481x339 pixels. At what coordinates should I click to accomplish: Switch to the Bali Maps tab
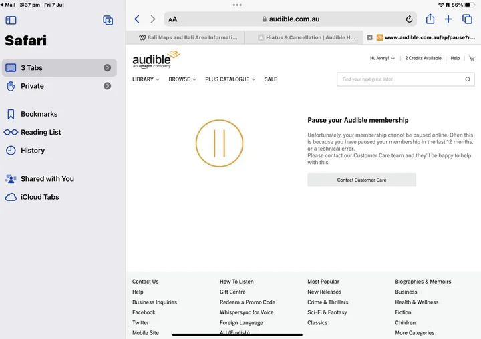click(187, 38)
